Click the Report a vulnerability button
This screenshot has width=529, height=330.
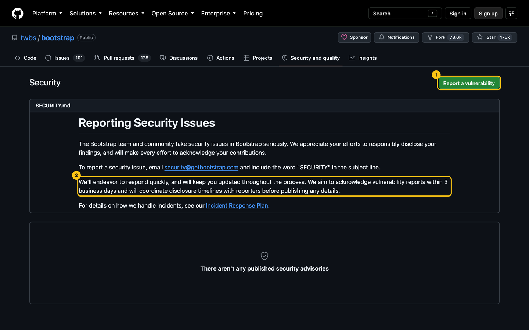coord(469,83)
